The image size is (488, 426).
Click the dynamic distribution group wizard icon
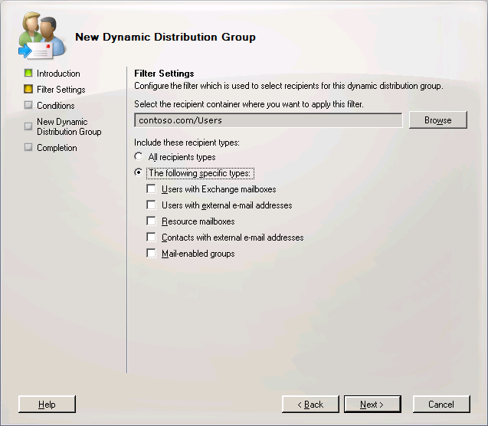click(41, 35)
